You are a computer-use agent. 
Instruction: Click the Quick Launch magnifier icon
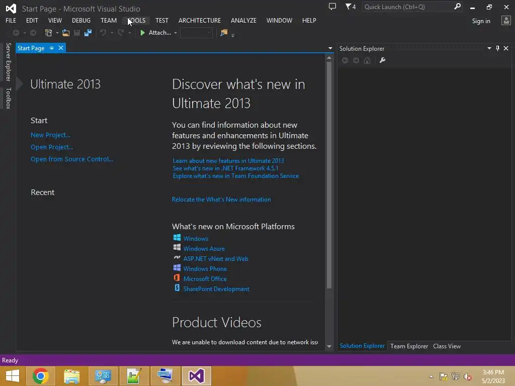[x=457, y=7]
